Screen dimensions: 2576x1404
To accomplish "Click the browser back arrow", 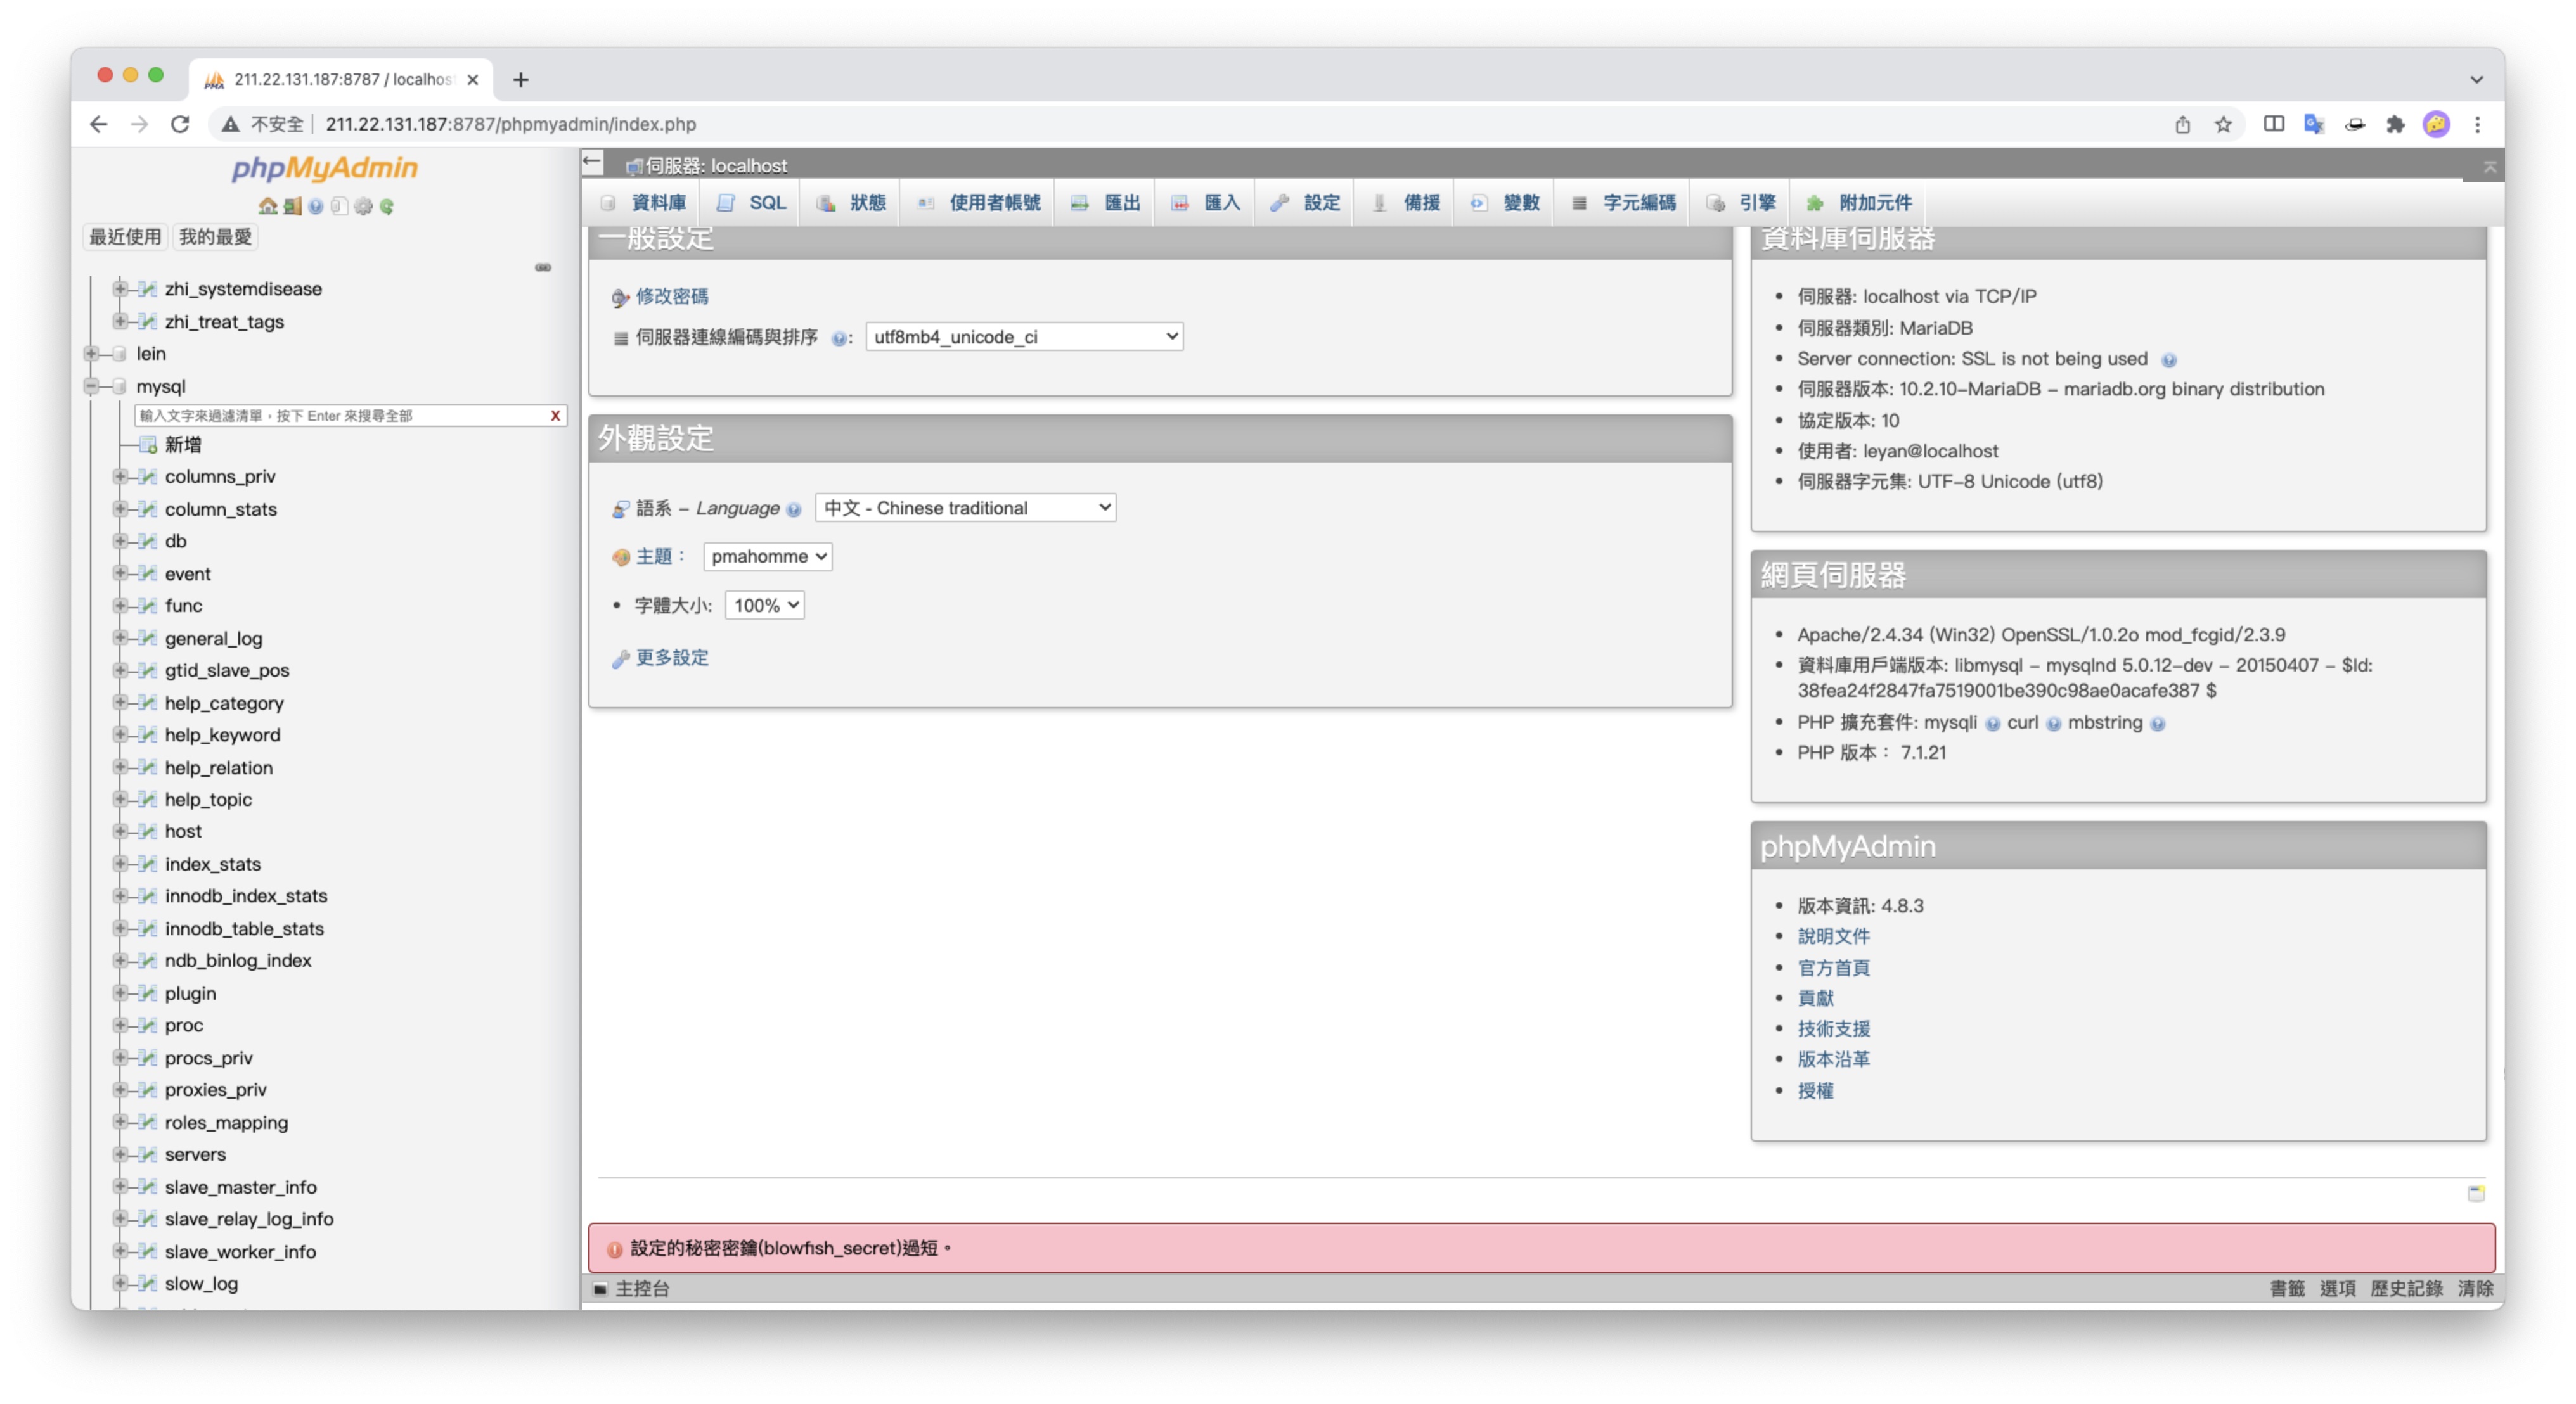I will pos(98,124).
